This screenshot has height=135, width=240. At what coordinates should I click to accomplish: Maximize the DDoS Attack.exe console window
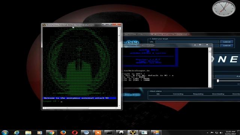coord(200,45)
